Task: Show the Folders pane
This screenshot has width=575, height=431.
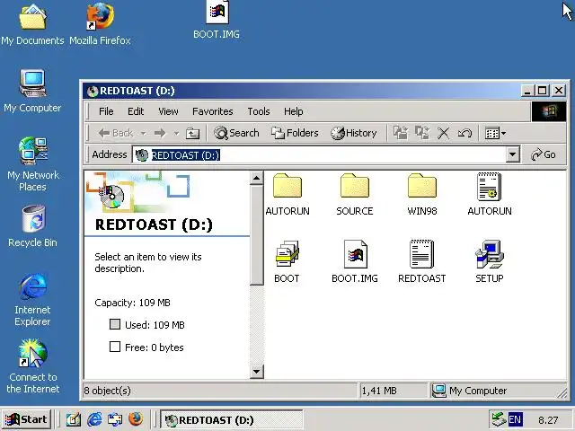Action: 295,133
